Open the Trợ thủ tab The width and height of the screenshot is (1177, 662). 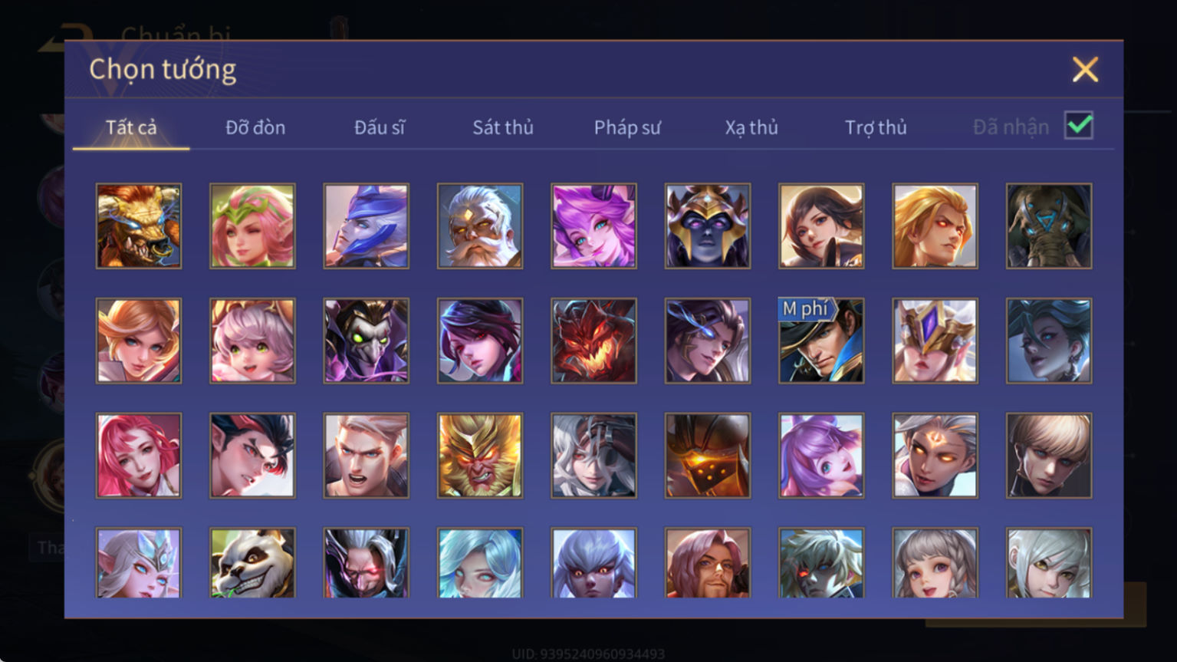coord(876,127)
